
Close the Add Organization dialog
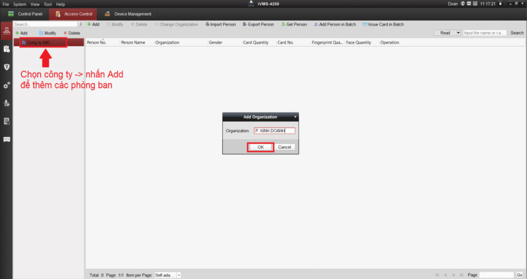295,117
